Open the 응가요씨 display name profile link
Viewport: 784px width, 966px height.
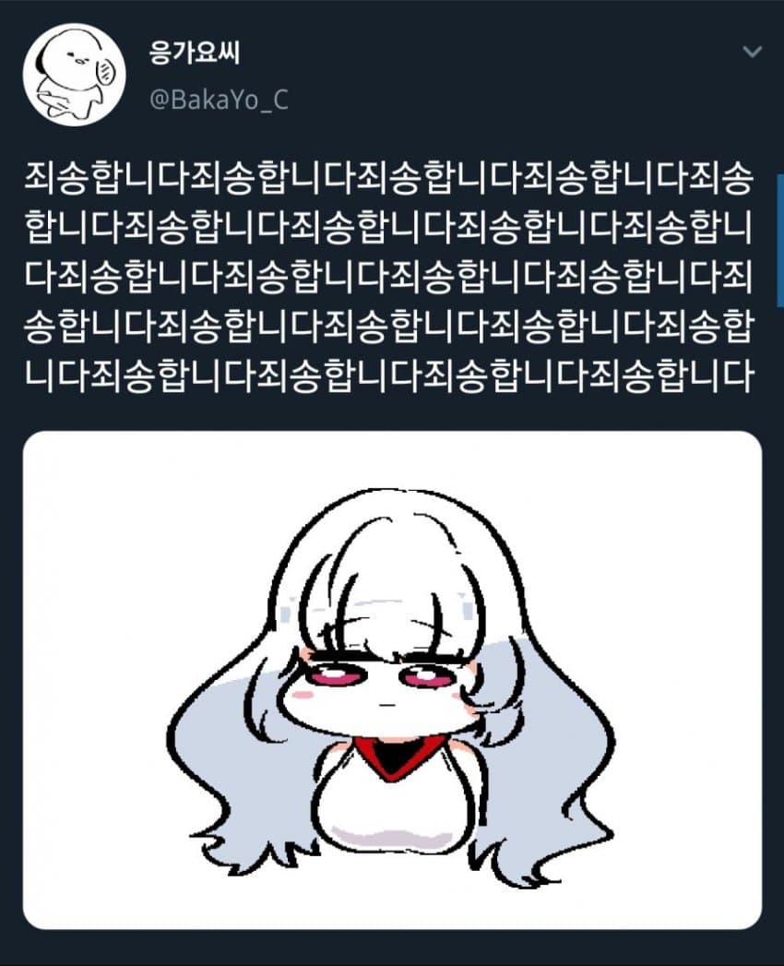pos(194,53)
